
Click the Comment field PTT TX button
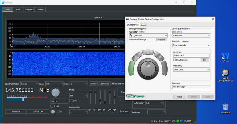(x=191, y=87)
